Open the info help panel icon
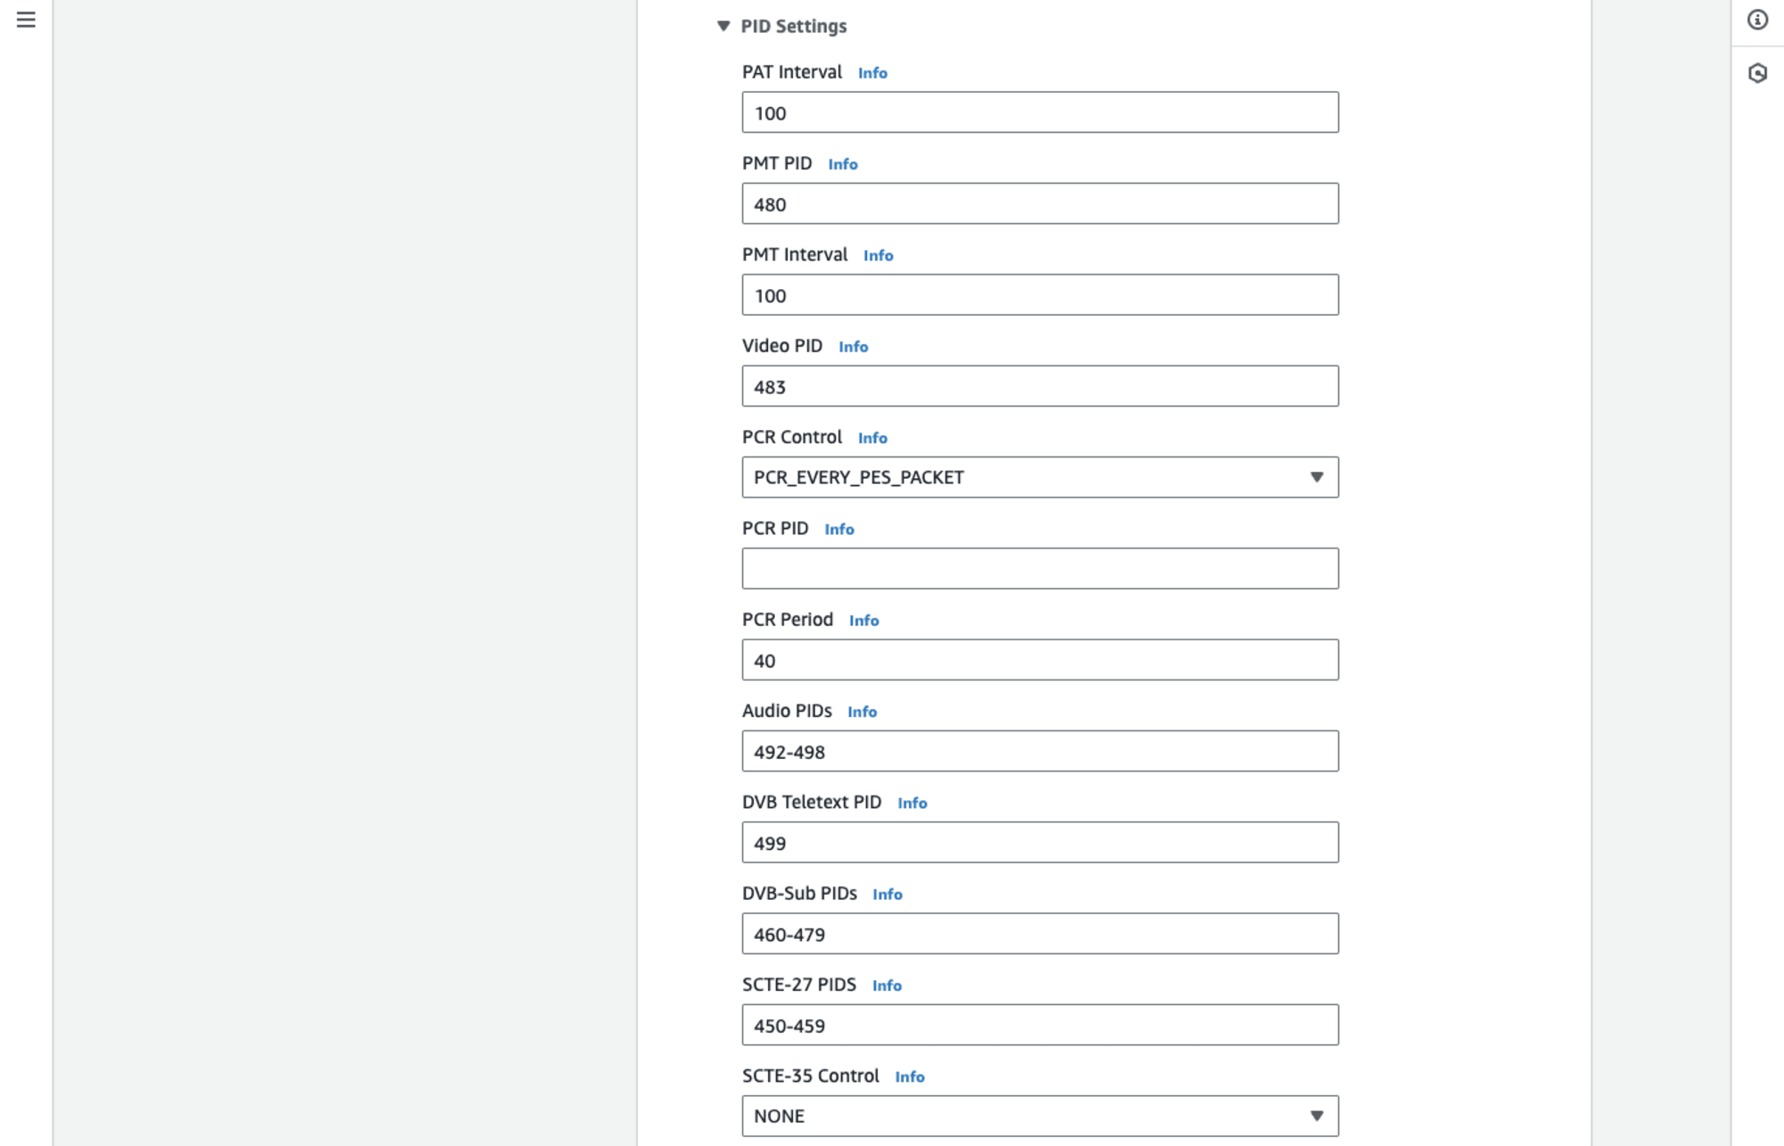Viewport: 1784px width, 1146px height. [1757, 20]
